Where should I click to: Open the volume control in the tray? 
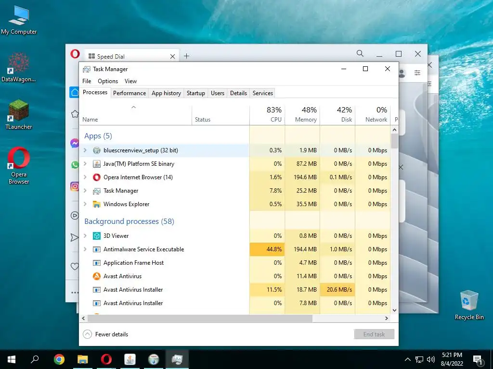tap(431, 359)
